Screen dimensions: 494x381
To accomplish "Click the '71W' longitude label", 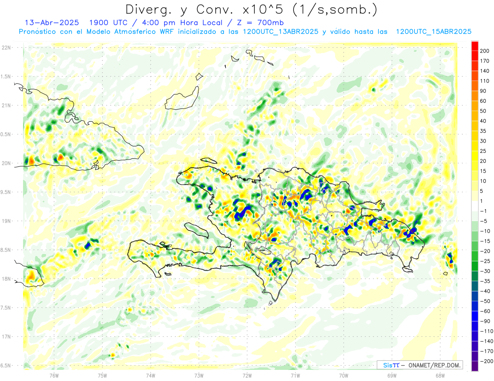I will [295, 375].
